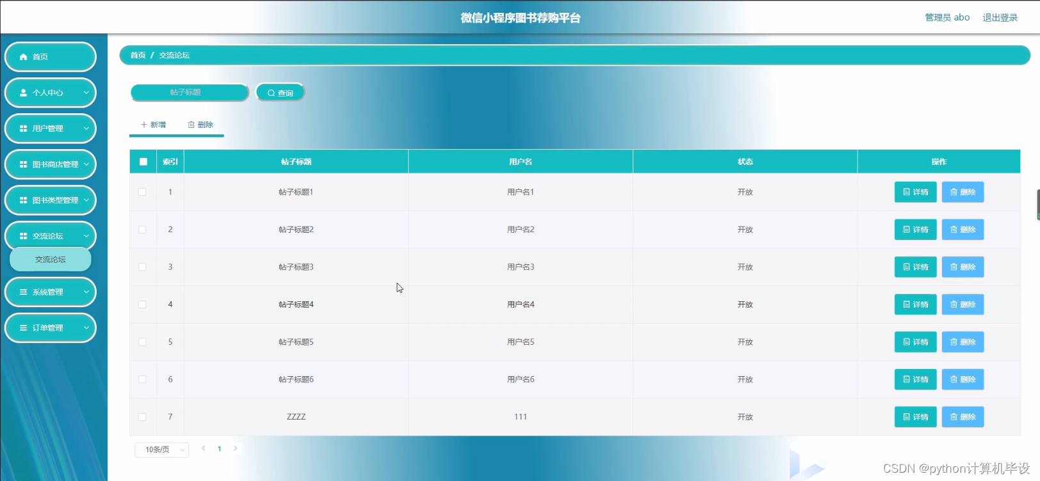Click the grid icon beside 图书商店管理
The image size is (1040, 481).
coord(24,164)
